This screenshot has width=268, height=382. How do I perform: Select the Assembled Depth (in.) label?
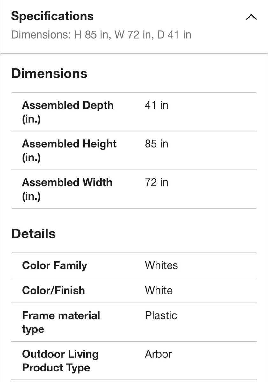click(x=68, y=112)
